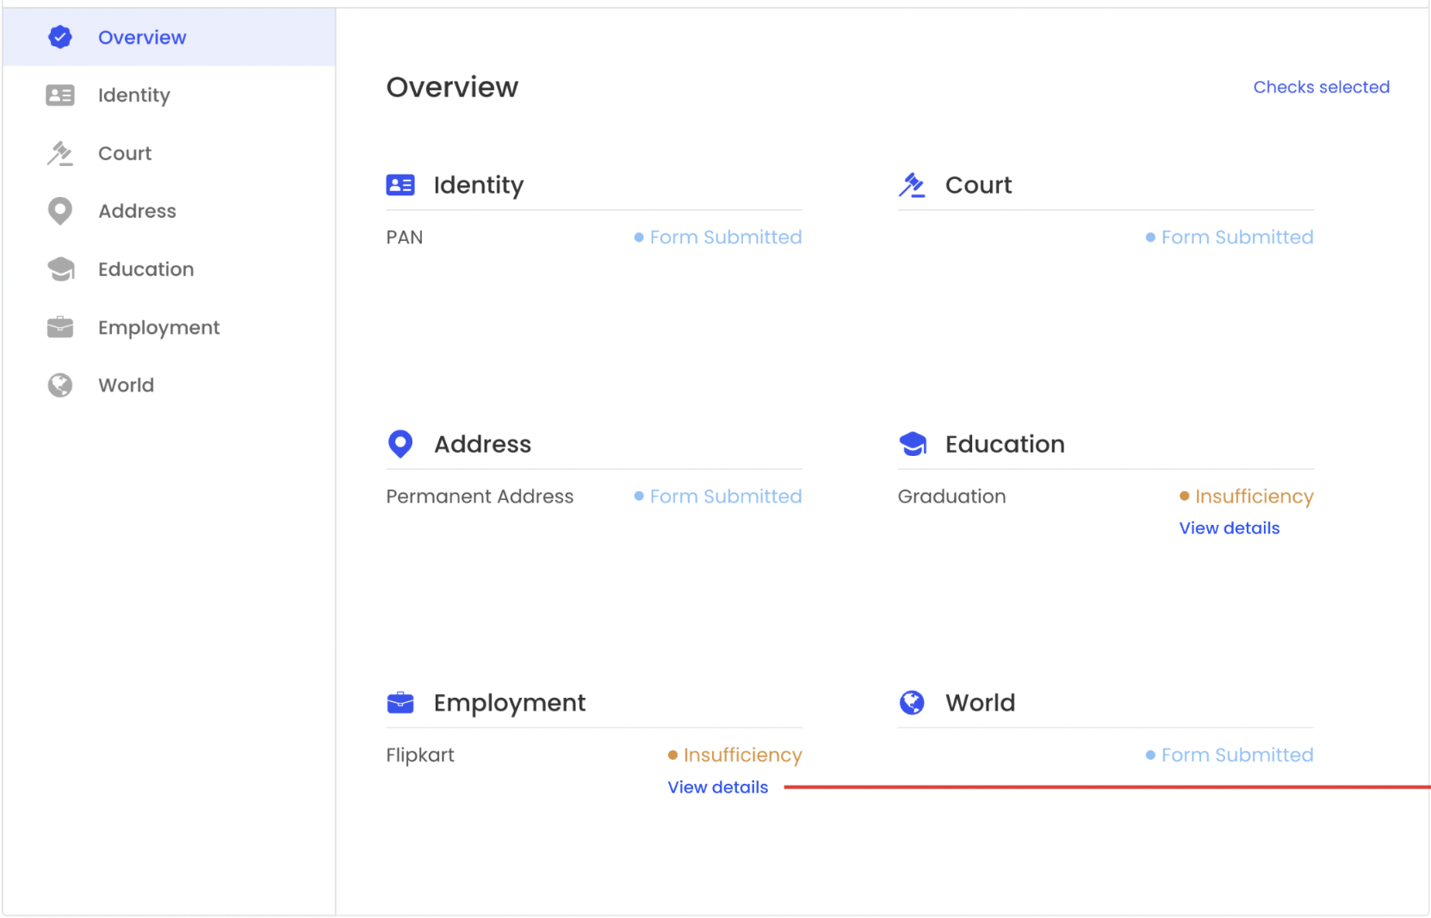Click the PAN Form Submitted status
The image size is (1431, 918).
click(725, 237)
